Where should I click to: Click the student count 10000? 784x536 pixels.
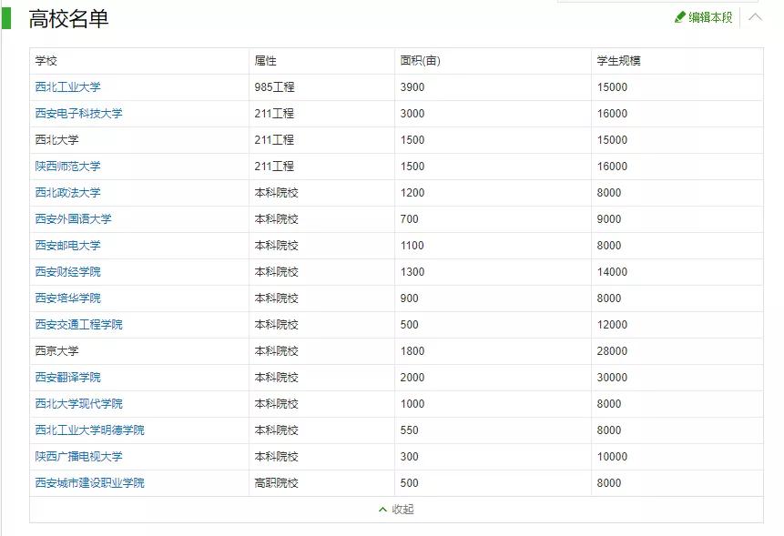tap(612, 457)
